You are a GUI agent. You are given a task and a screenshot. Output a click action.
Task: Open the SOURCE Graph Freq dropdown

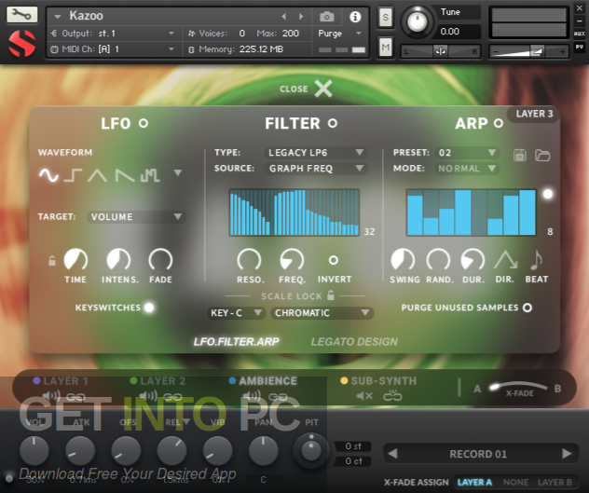click(316, 169)
